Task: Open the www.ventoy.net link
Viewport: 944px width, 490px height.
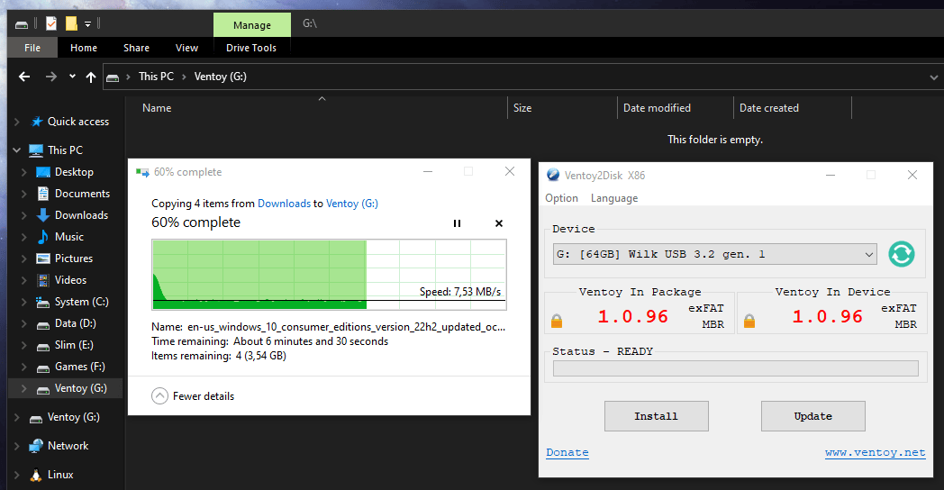Action: click(x=875, y=453)
